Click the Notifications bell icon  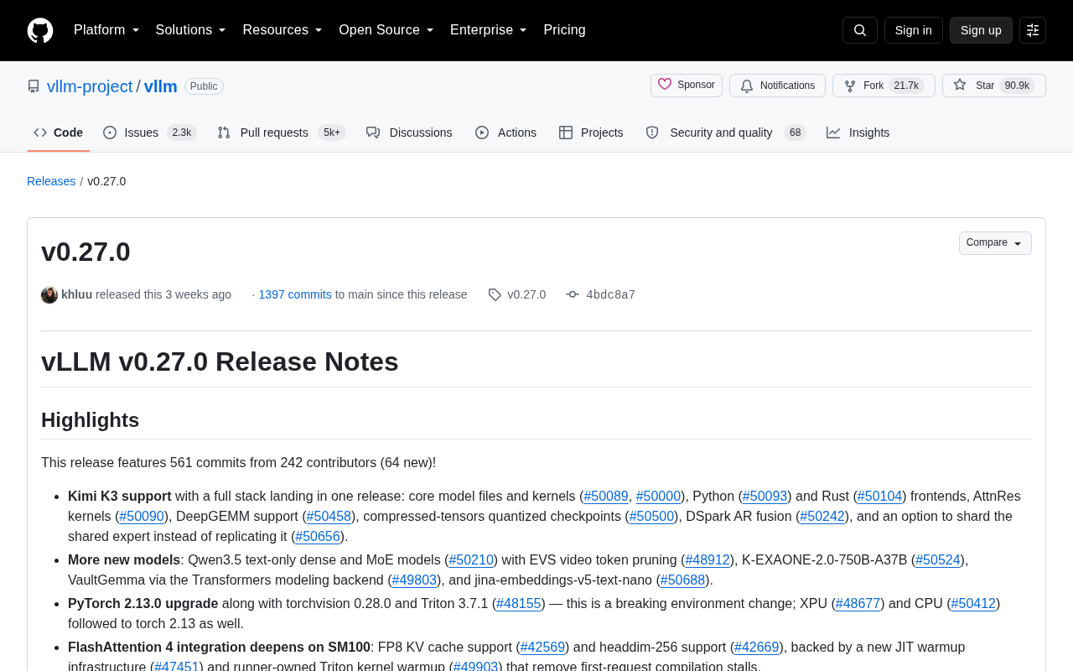pos(747,86)
